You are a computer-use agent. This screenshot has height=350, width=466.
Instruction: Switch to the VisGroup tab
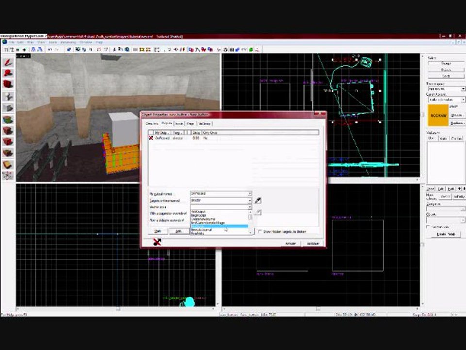pyautogui.click(x=204, y=123)
